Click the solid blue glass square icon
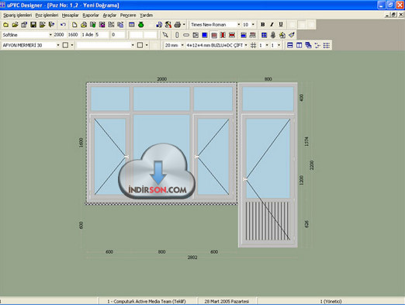405x305 pixels. point(205,35)
